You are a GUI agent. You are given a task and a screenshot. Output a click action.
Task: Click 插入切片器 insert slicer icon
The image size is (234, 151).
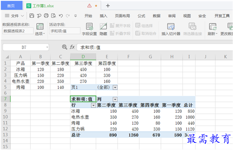(x=171, y=29)
